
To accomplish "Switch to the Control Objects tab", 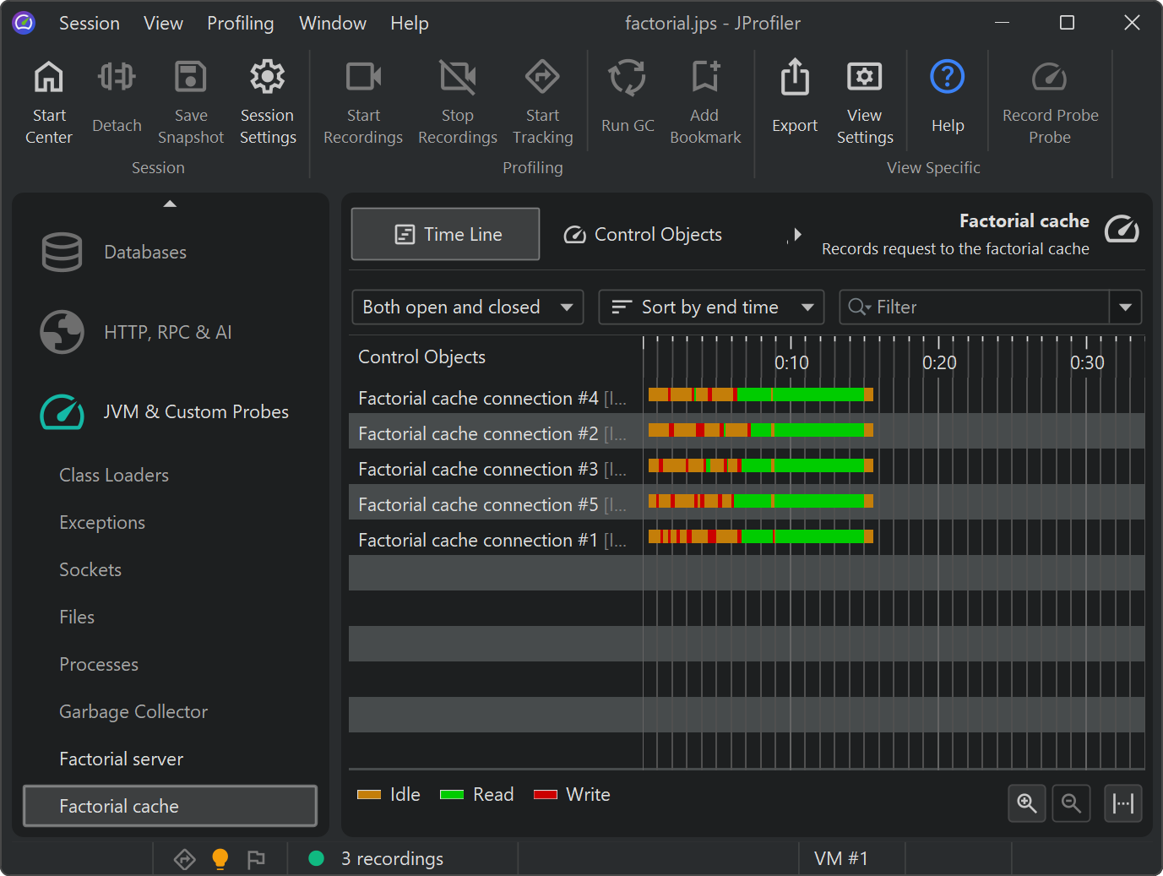I will [x=643, y=235].
